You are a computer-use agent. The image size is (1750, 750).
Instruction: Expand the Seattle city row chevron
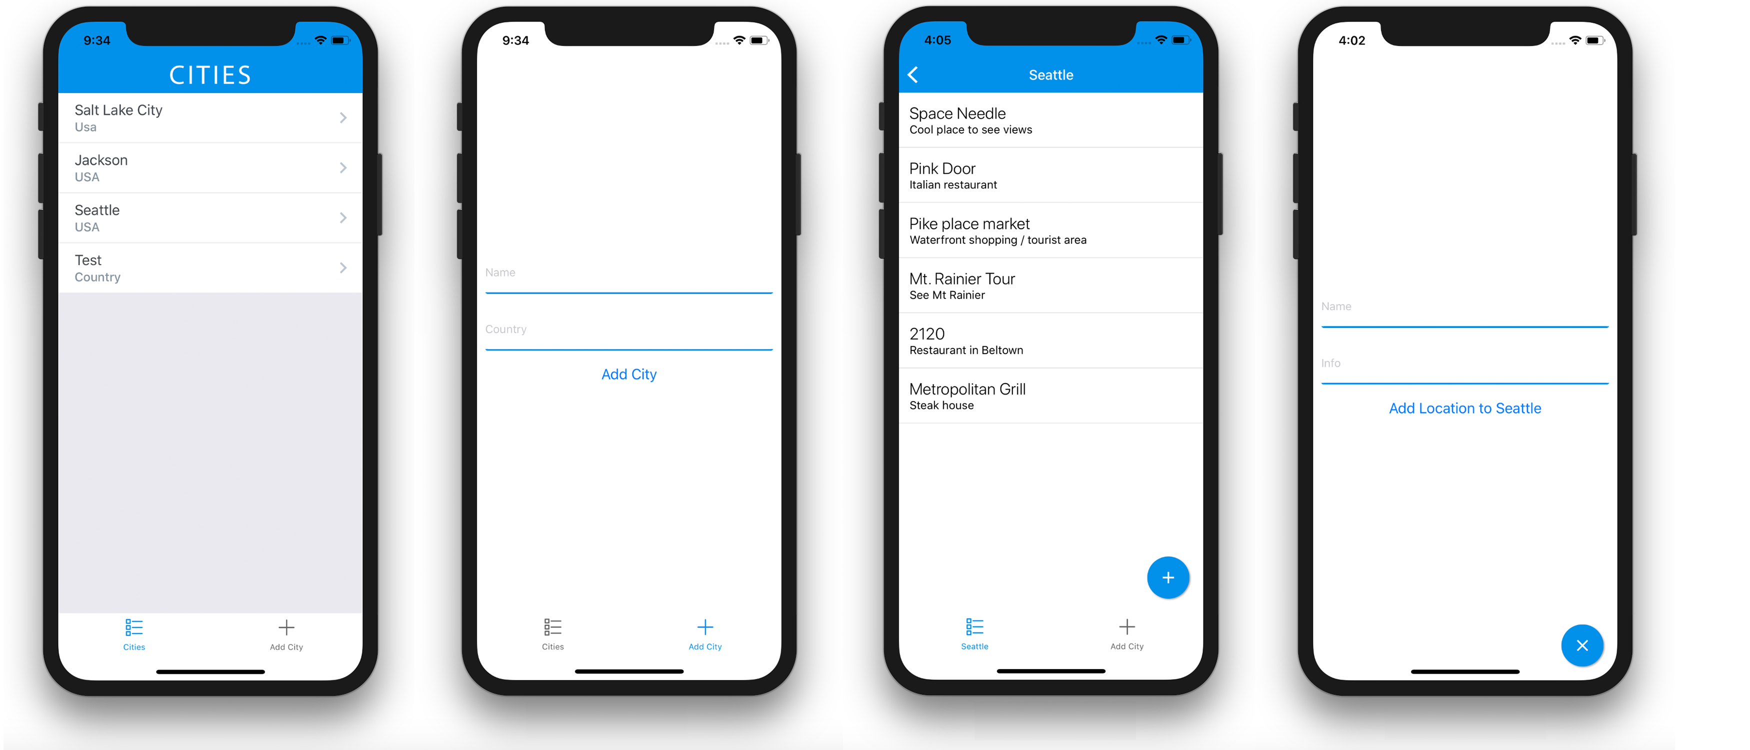pyautogui.click(x=344, y=217)
